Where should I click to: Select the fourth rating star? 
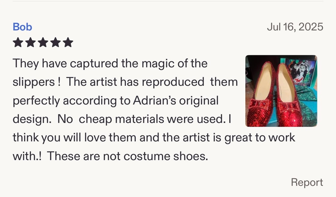coord(55,42)
